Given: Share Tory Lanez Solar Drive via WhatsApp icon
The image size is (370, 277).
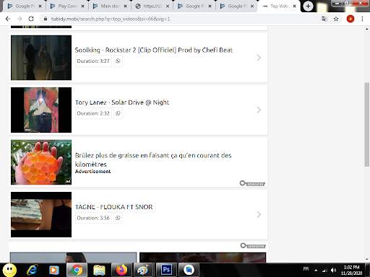Looking at the screenshot, I should (x=118, y=113).
